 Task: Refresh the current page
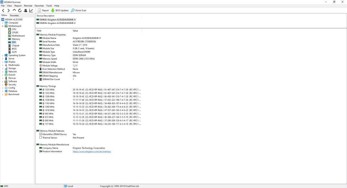[x=20, y=10]
